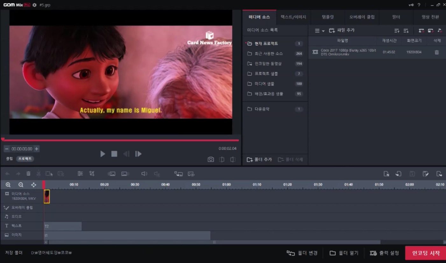Screen dimensions: 446x263
Task: Switch to the 필터 tab
Action: 396,17
